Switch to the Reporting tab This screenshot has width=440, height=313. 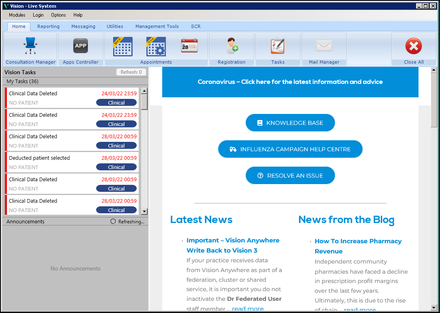(x=48, y=26)
